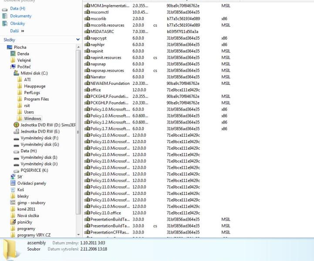The image size is (314, 261).
Task: Click the Denda user folder icon
Action: [x=13, y=54]
